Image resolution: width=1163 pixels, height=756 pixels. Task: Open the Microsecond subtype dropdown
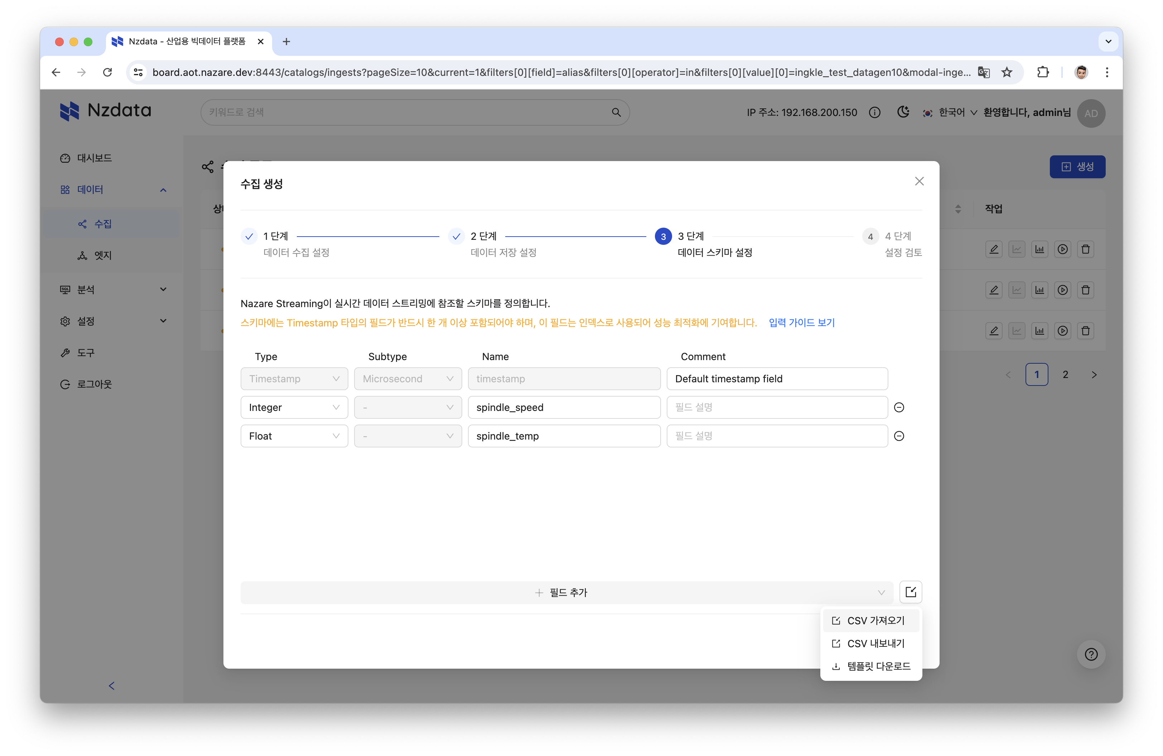tap(408, 378)
